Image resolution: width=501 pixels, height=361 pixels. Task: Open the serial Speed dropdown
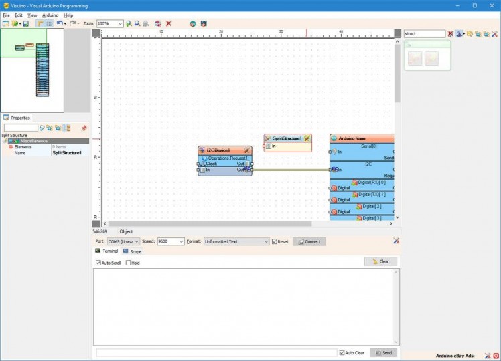[181, 241]
